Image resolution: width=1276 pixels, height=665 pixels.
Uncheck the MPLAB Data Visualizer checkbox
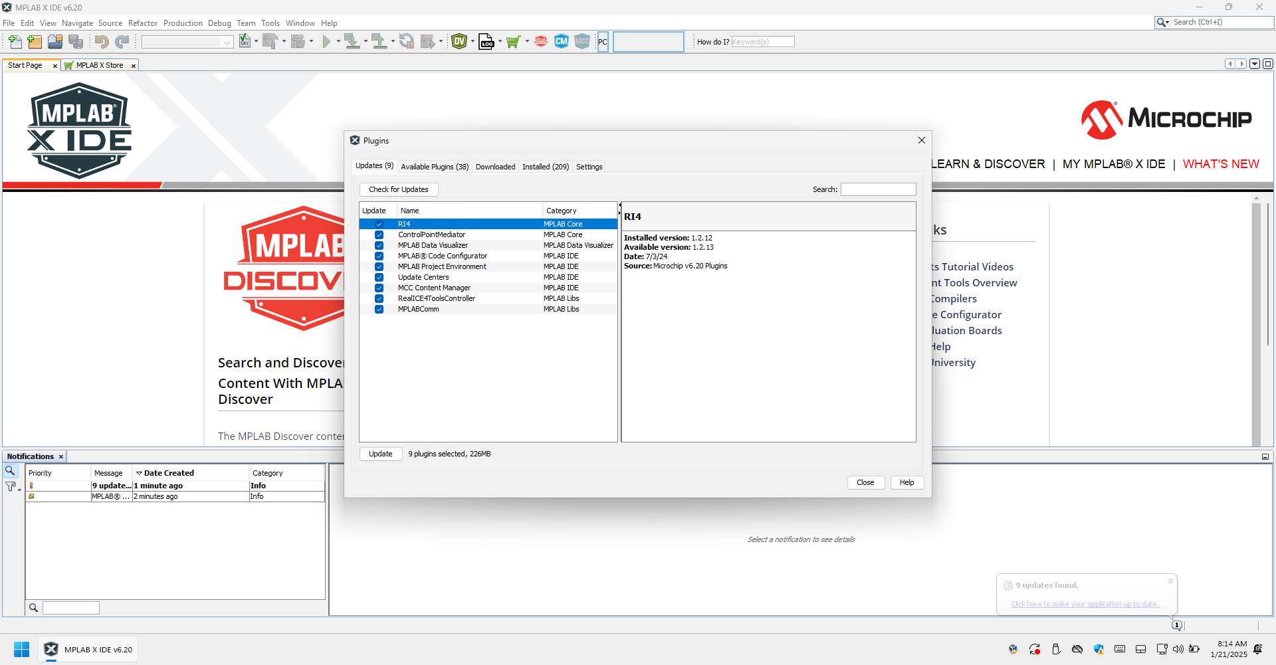tap(379, 245)
